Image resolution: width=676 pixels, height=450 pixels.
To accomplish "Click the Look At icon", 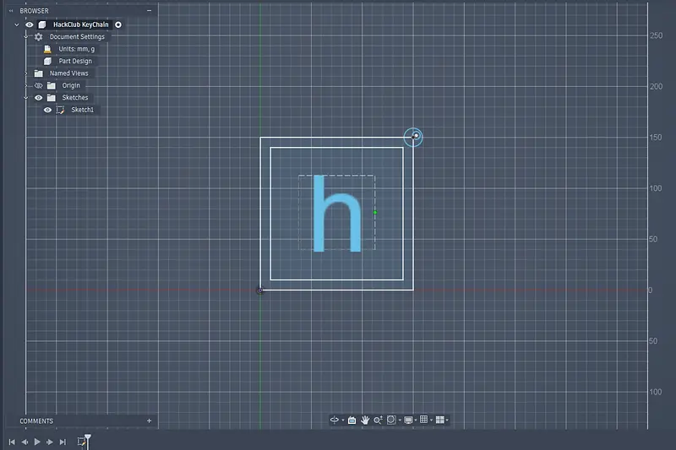I will 352,420.
